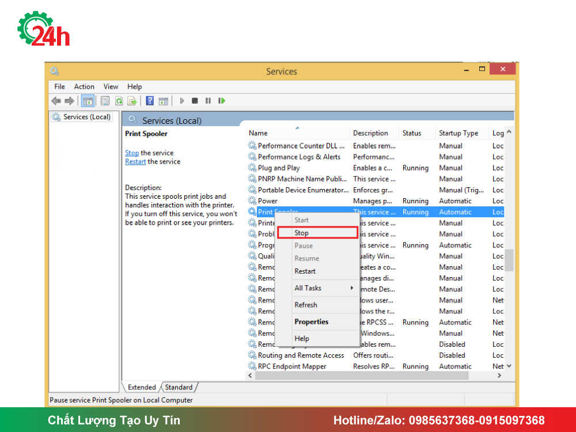Choose Restart from the context menu
This screenshot has height=432, width=576.
(x=317, y=271)
